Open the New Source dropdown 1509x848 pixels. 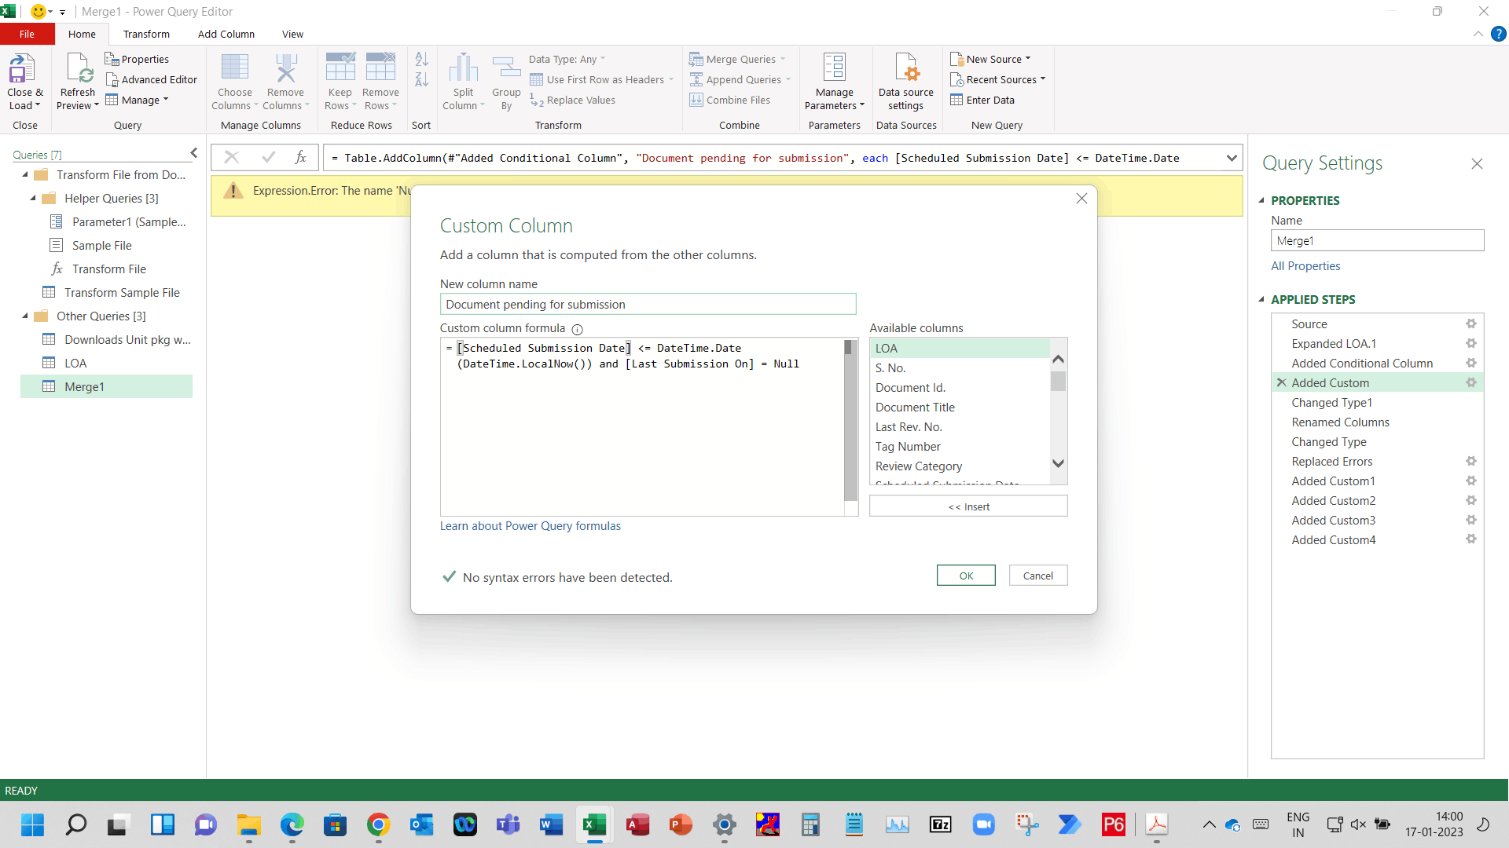point(990,59)
